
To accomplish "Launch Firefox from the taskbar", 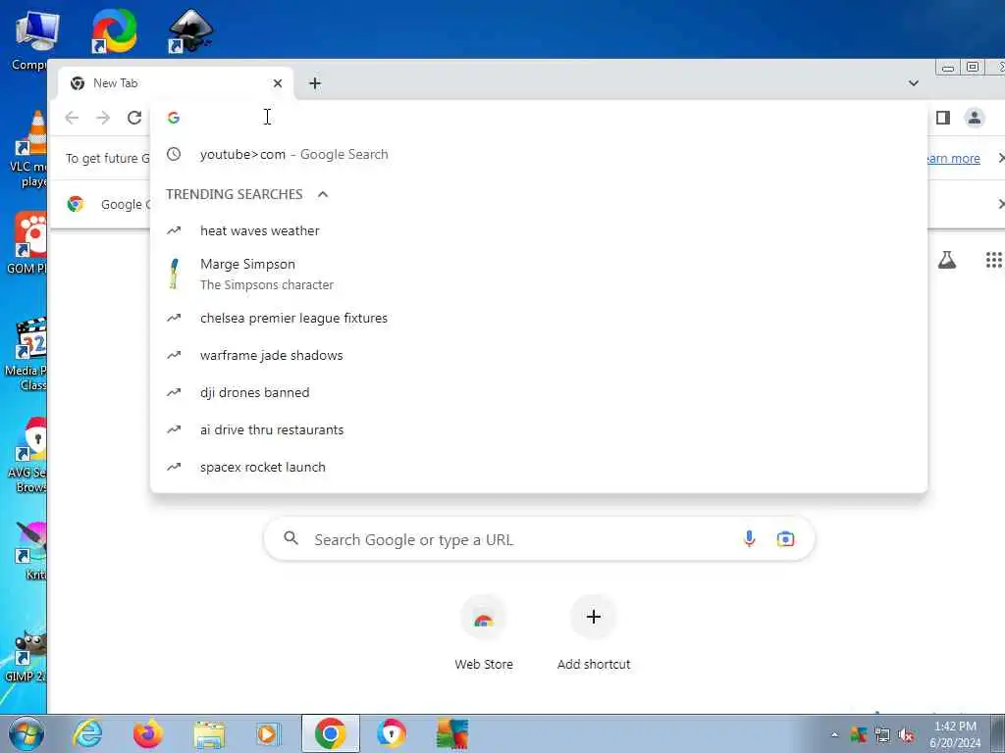I will 148,733.
